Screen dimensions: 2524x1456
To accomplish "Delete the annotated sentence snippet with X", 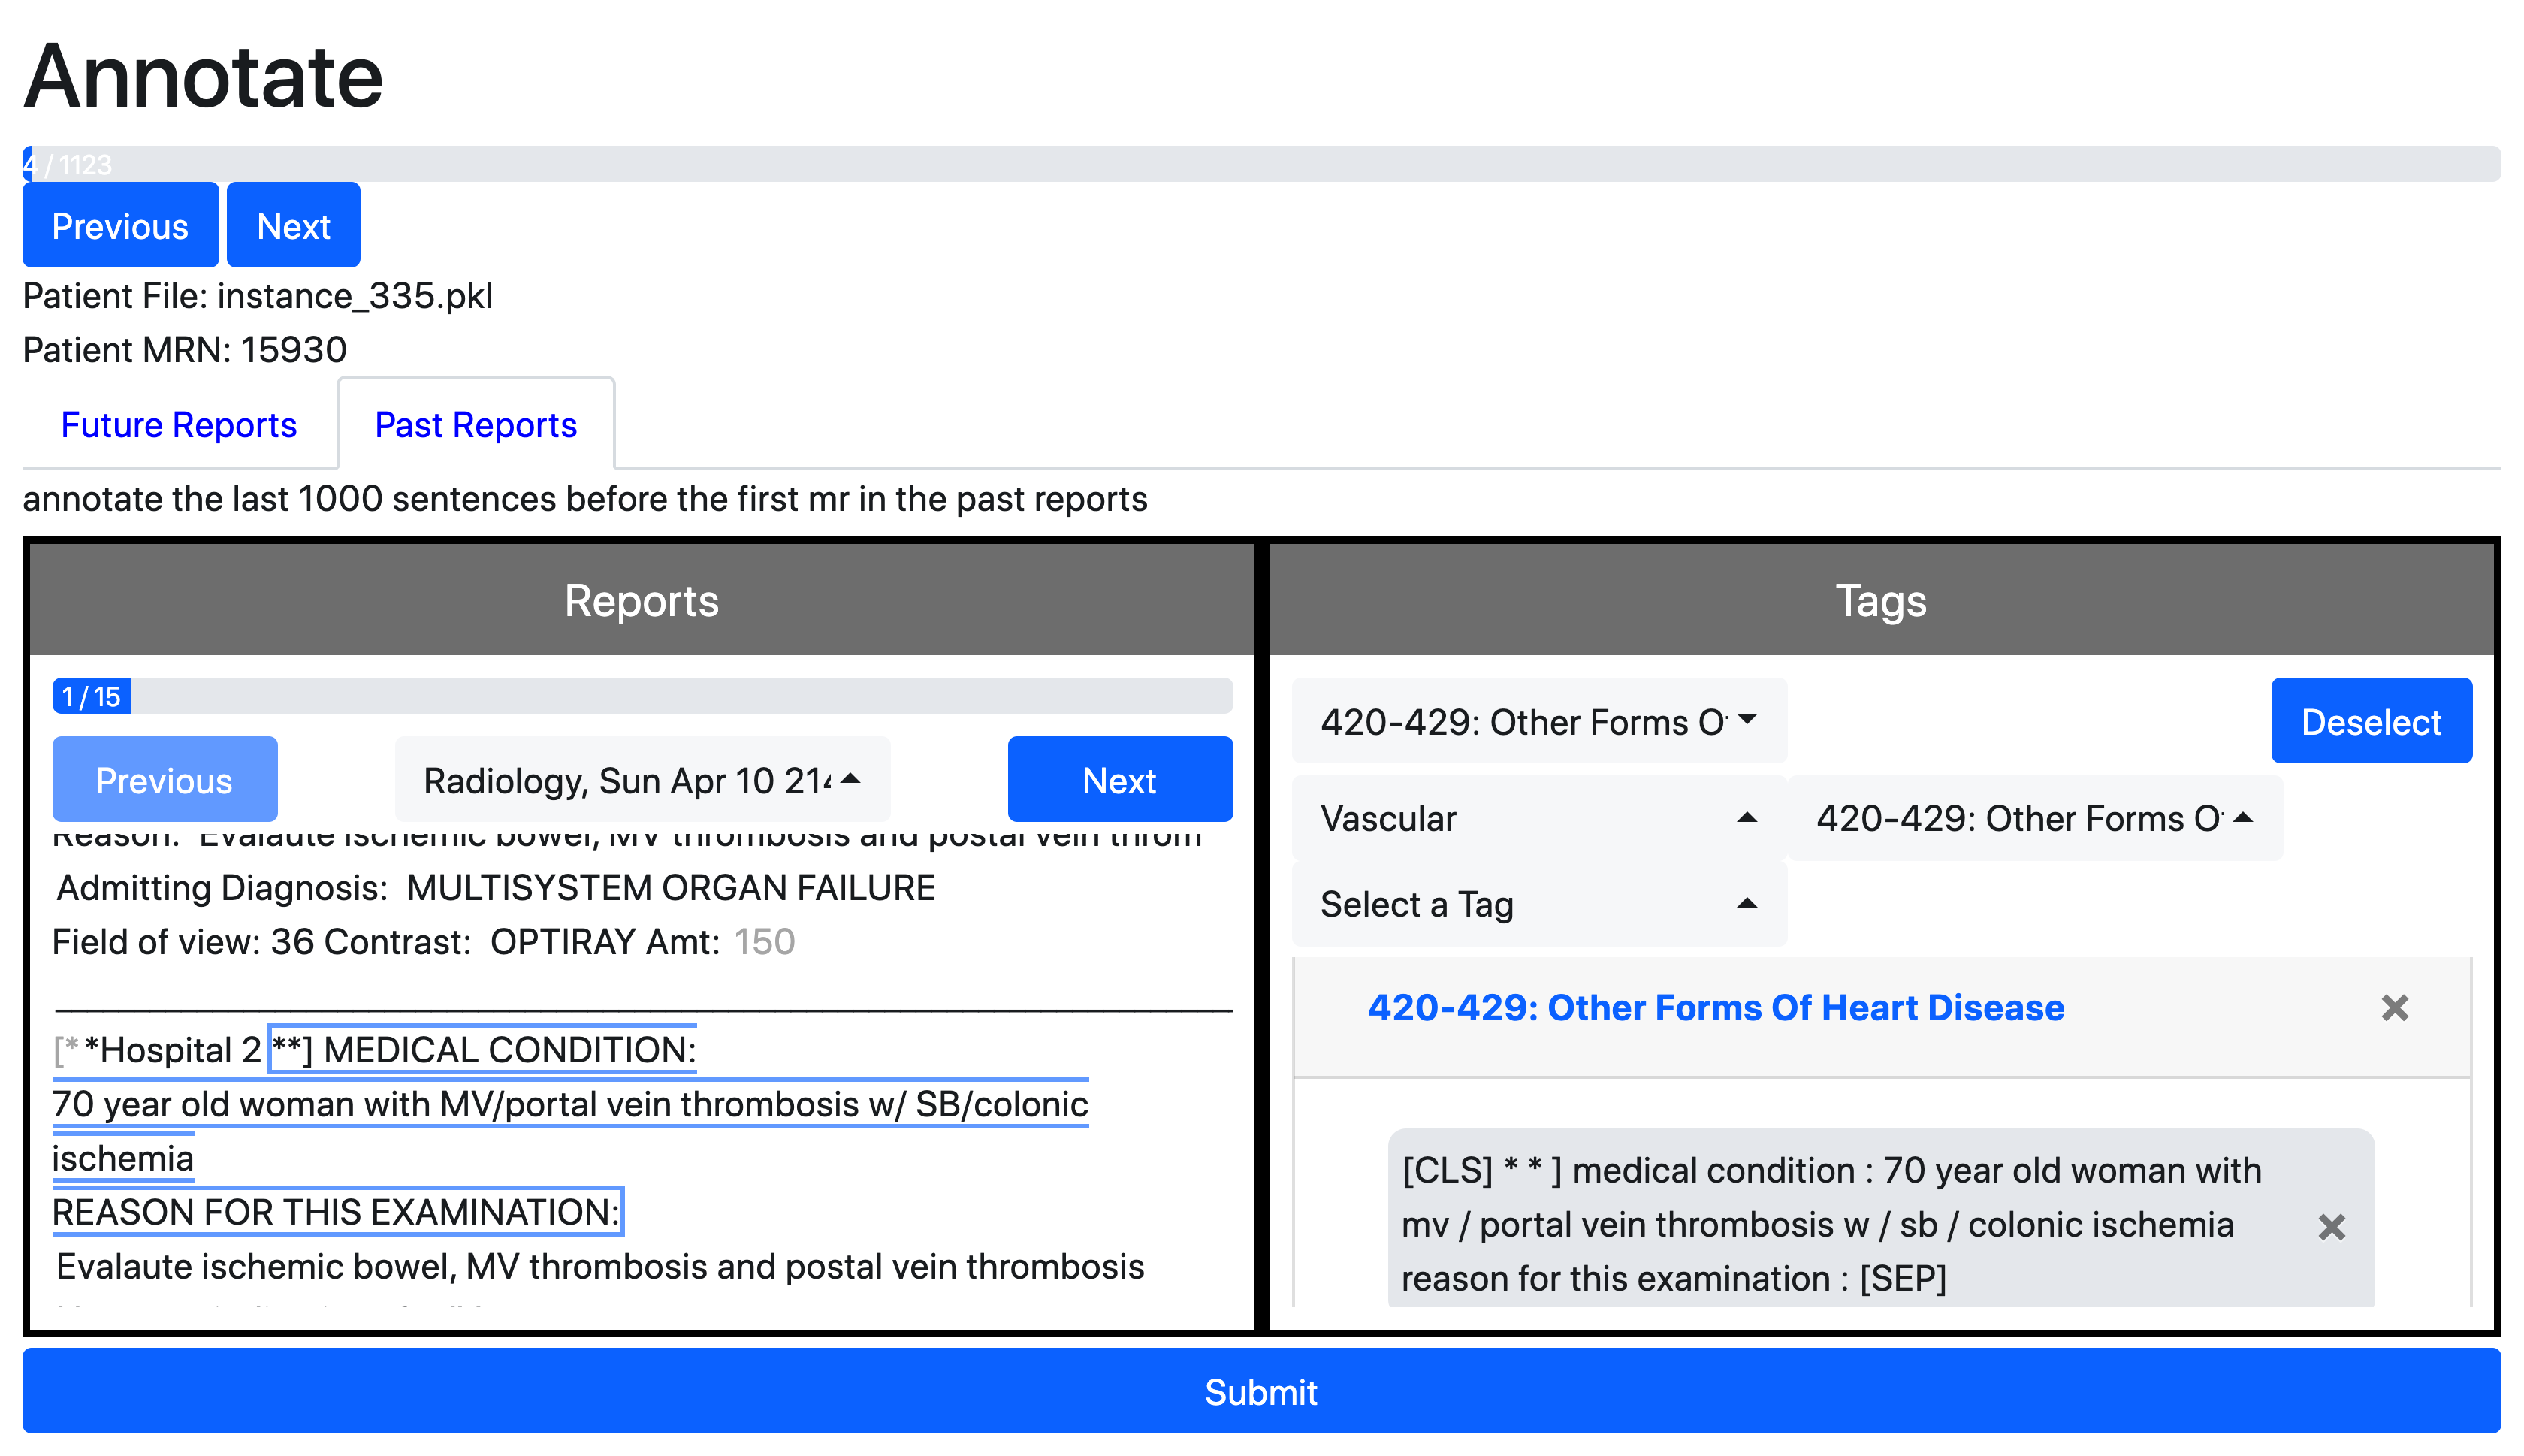I will 2331,1227.
